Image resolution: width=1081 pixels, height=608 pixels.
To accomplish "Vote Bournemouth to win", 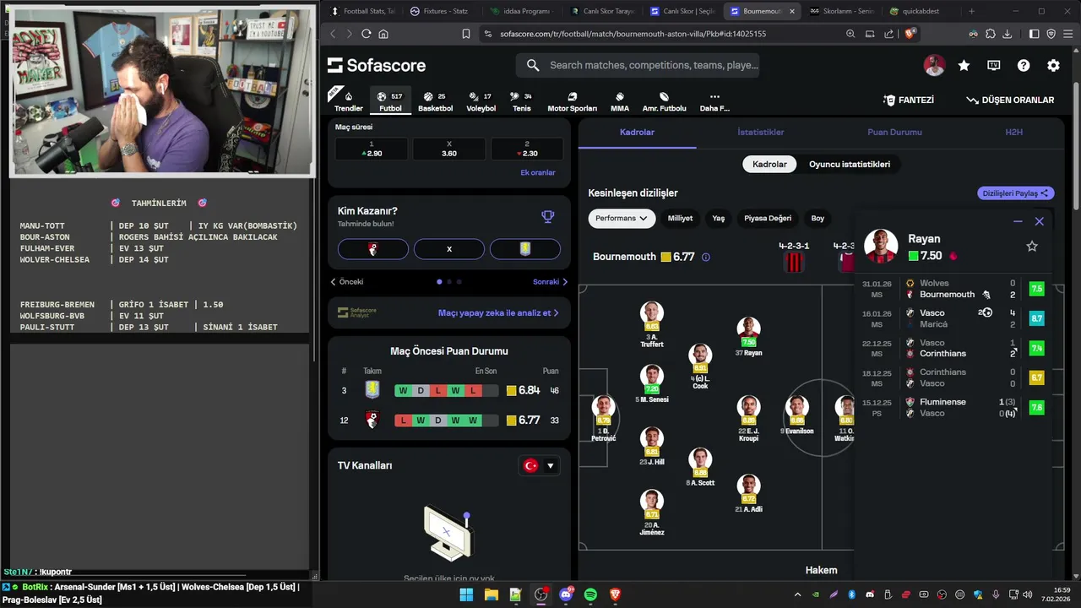I will coord(373,249).
